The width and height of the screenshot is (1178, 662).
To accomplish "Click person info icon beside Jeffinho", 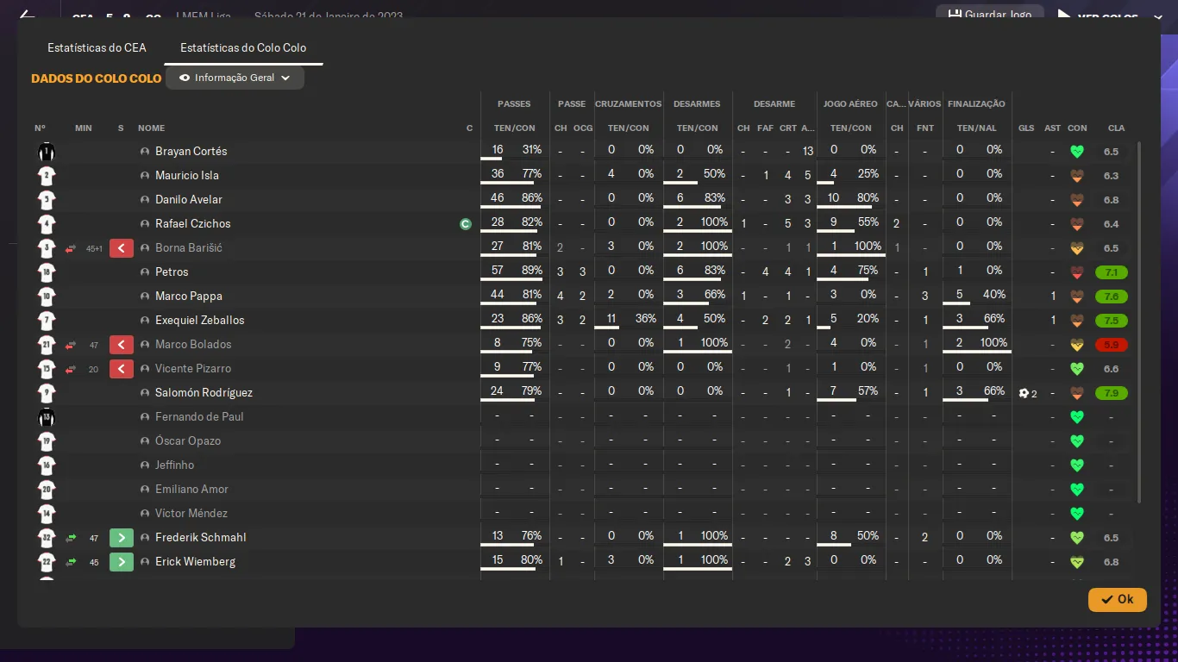I will 145,465.
